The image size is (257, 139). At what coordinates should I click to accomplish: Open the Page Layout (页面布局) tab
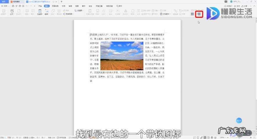click(55, 6)
